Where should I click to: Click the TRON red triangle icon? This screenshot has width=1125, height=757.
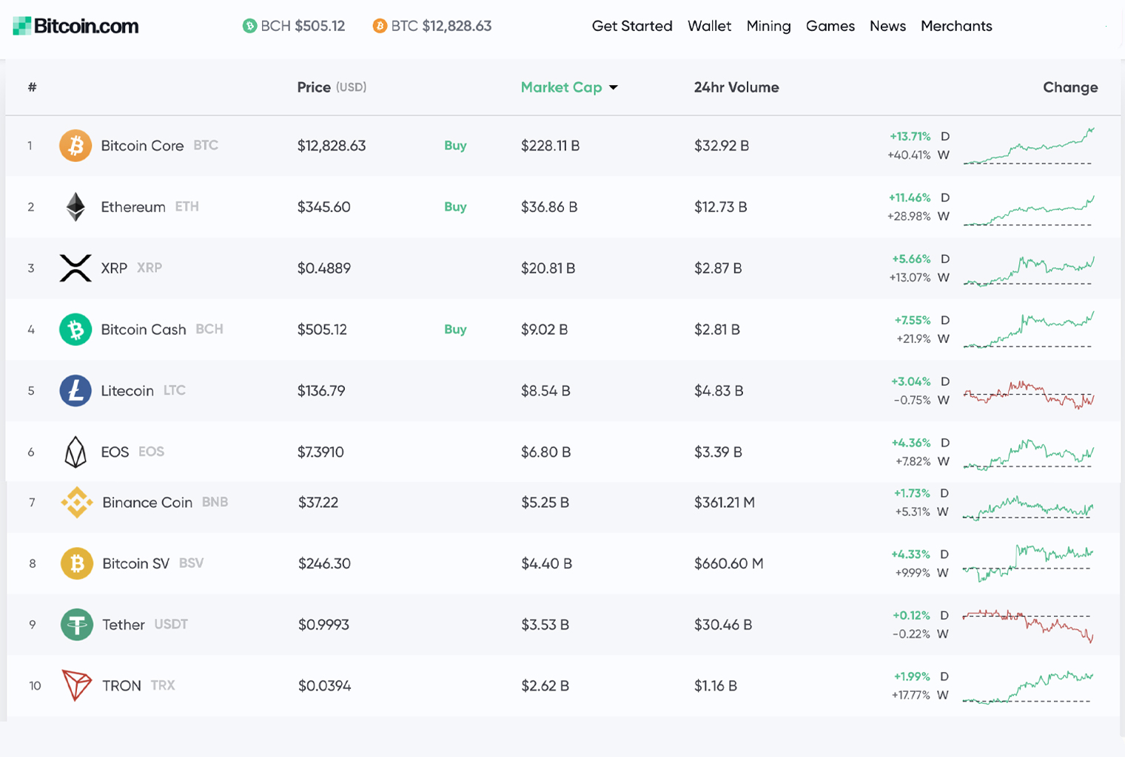click(x=77, y=685)
